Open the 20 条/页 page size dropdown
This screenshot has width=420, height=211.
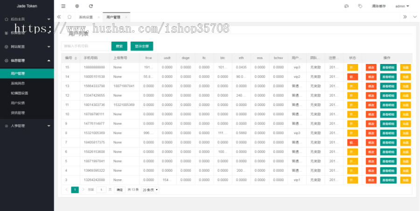coord(150,190)
